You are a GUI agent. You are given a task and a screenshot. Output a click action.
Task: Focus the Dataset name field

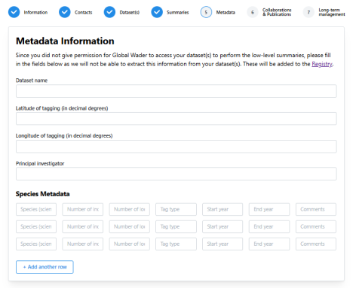pos(176,91)
